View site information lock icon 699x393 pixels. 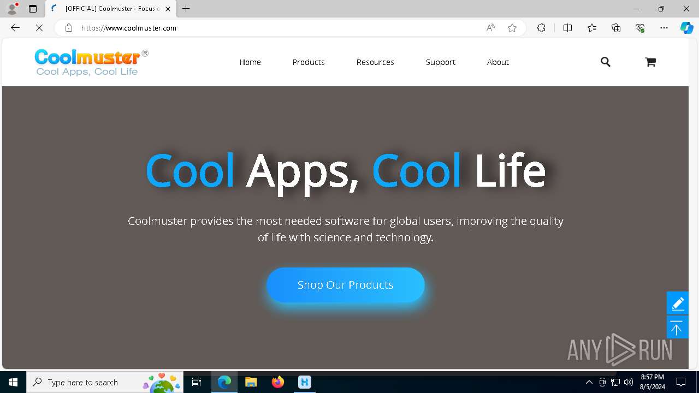[x=69, y=28]
